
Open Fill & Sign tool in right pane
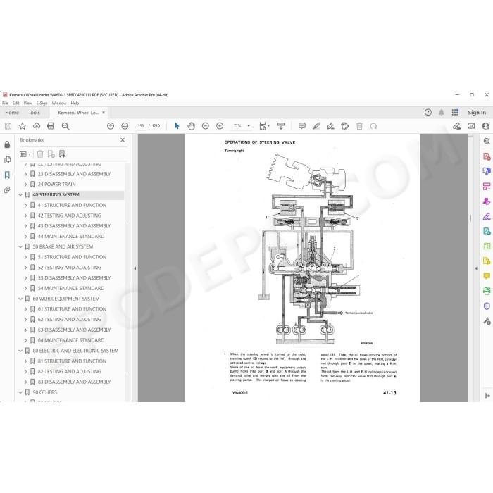(x=487, y=217)
